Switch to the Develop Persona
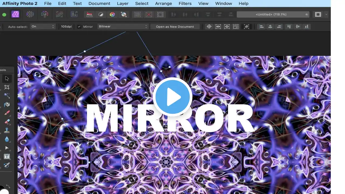The height and width of the screenshot is (194, 345). coord(45,14)
